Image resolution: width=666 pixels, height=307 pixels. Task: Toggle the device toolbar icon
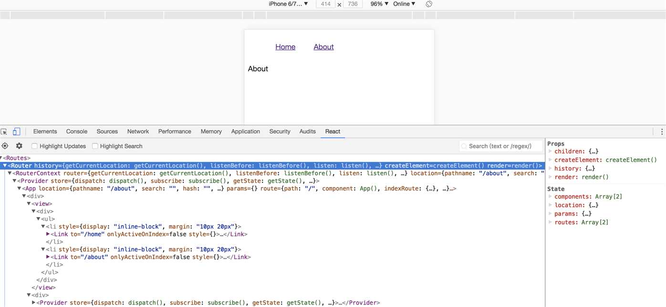click(16, 132)
